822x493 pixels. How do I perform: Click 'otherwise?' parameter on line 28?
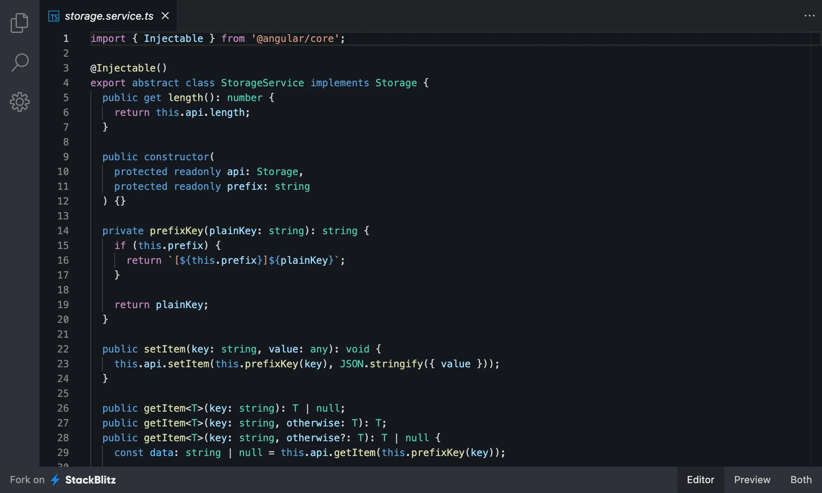click(316, 438)
